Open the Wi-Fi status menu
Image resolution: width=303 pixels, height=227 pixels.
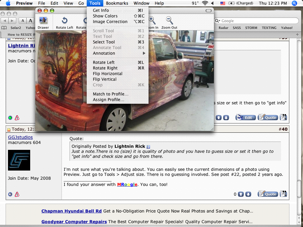click(205, 3)
